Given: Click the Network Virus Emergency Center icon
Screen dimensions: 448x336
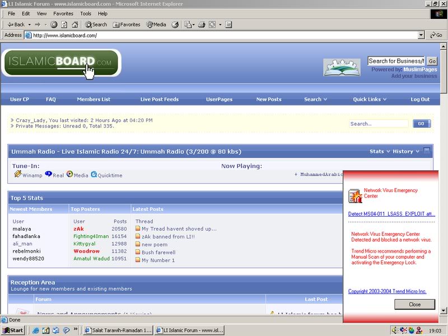Looking at the screenshot, I should [x=355, y=196].
